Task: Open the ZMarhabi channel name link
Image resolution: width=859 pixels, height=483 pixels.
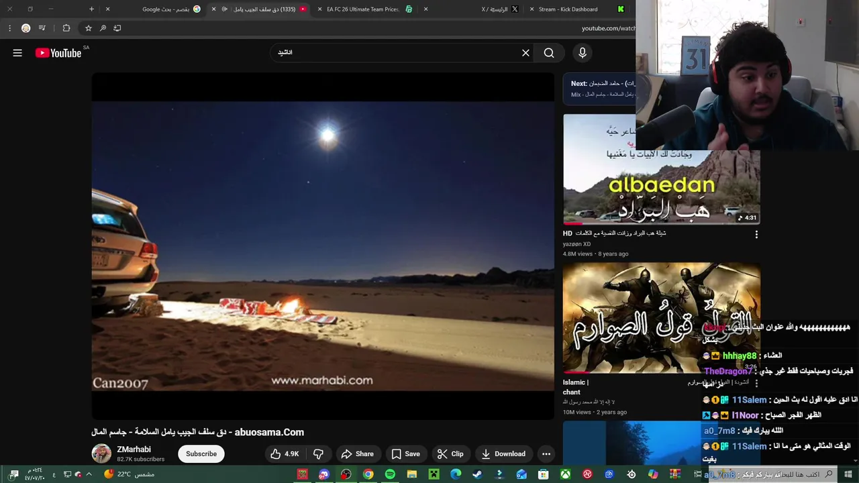Action: (x=134, y=449)
